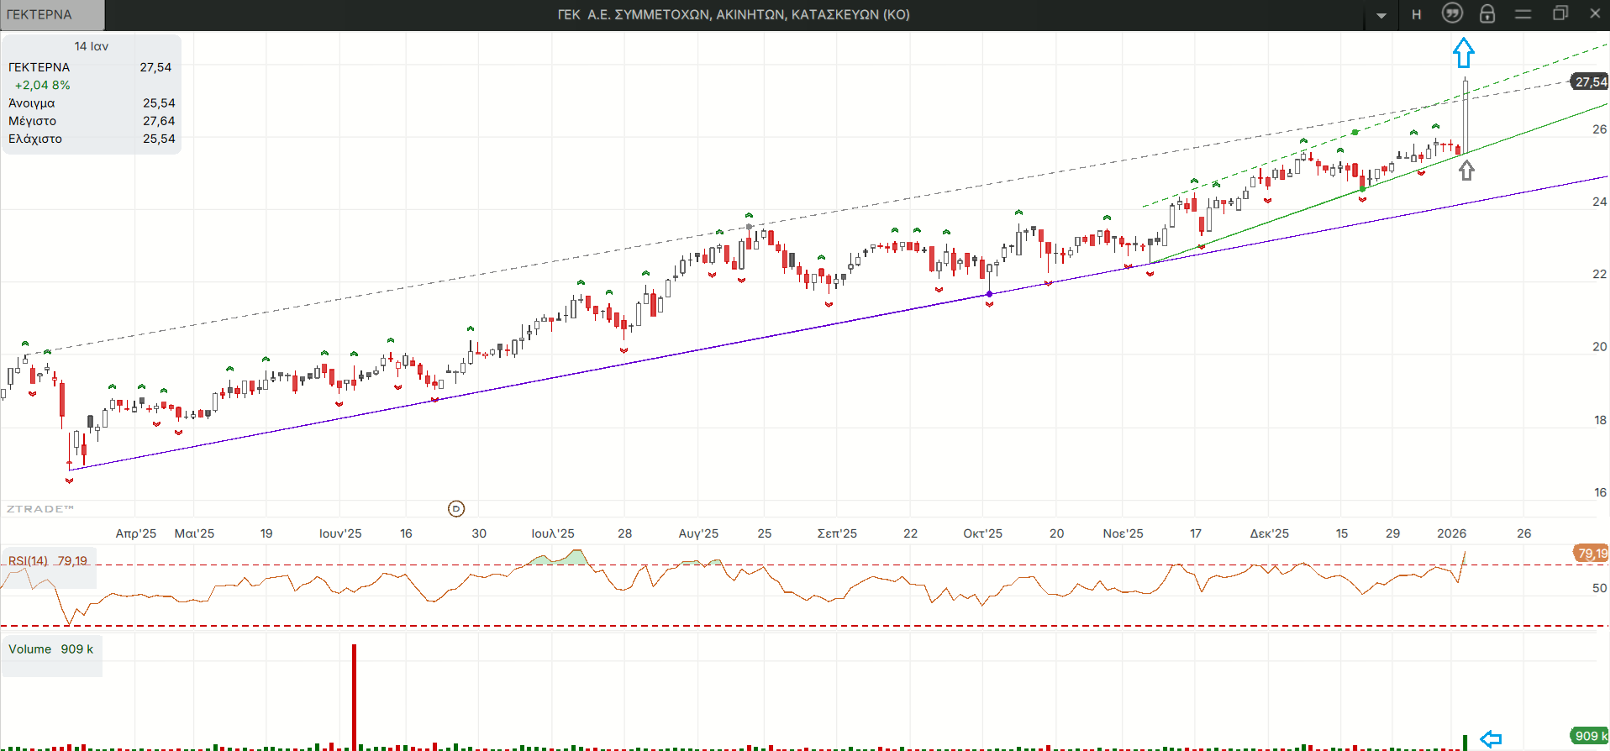Screen dimensions: 1610x751
Task: Click the gray up arrow below the latest candle
Action: (1466, 171)
